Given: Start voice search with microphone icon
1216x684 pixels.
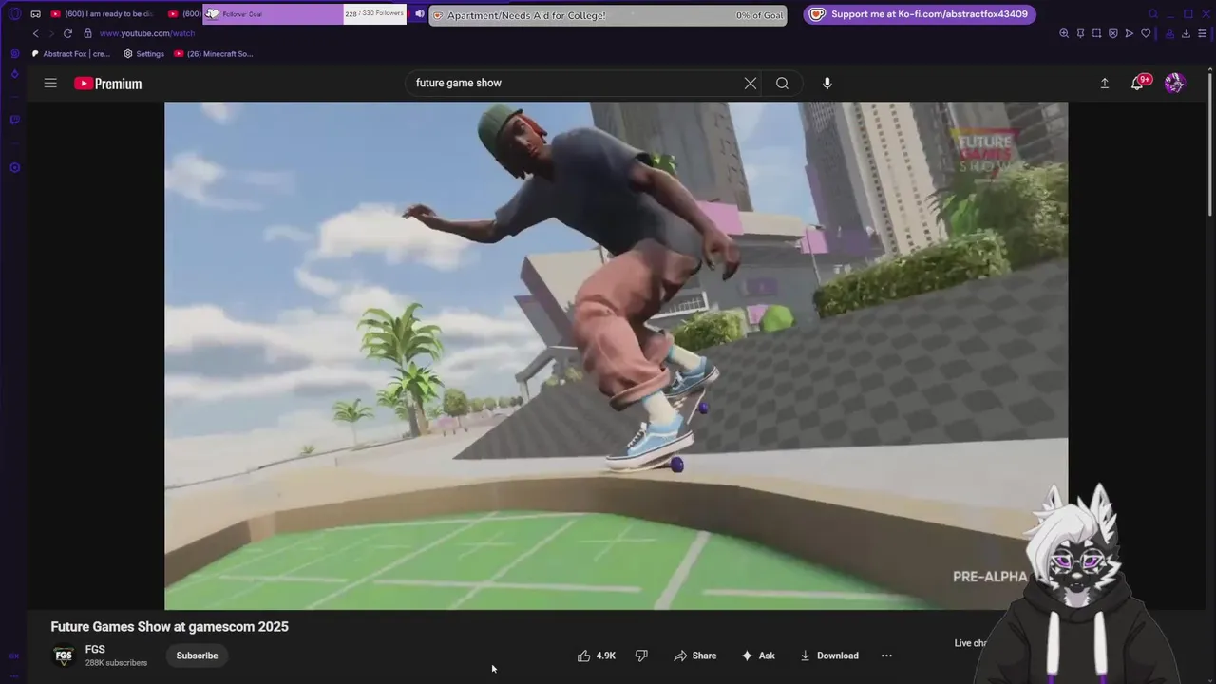Looking at the screenshot, I should tap(827, 83).
